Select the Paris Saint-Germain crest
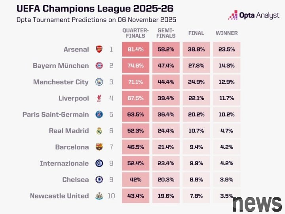Screen dimensions: 285x214 click(x=99, y=115)
